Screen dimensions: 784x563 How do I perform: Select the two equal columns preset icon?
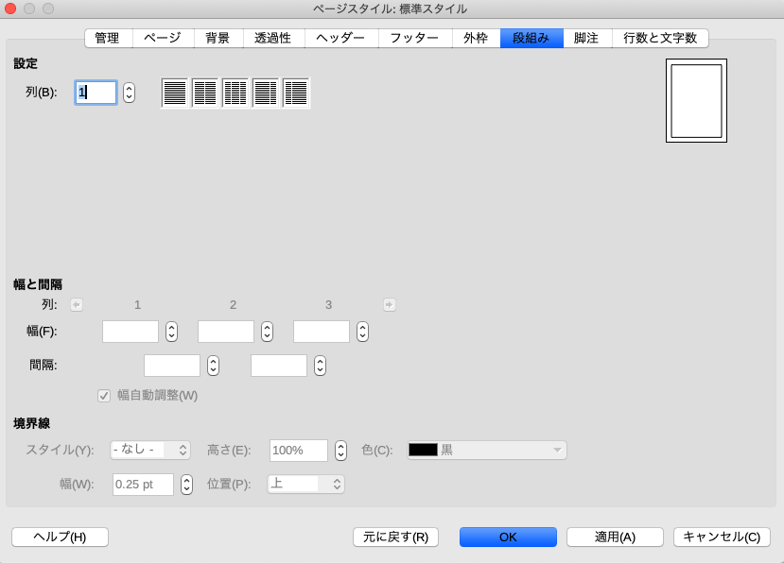(205, 93)
